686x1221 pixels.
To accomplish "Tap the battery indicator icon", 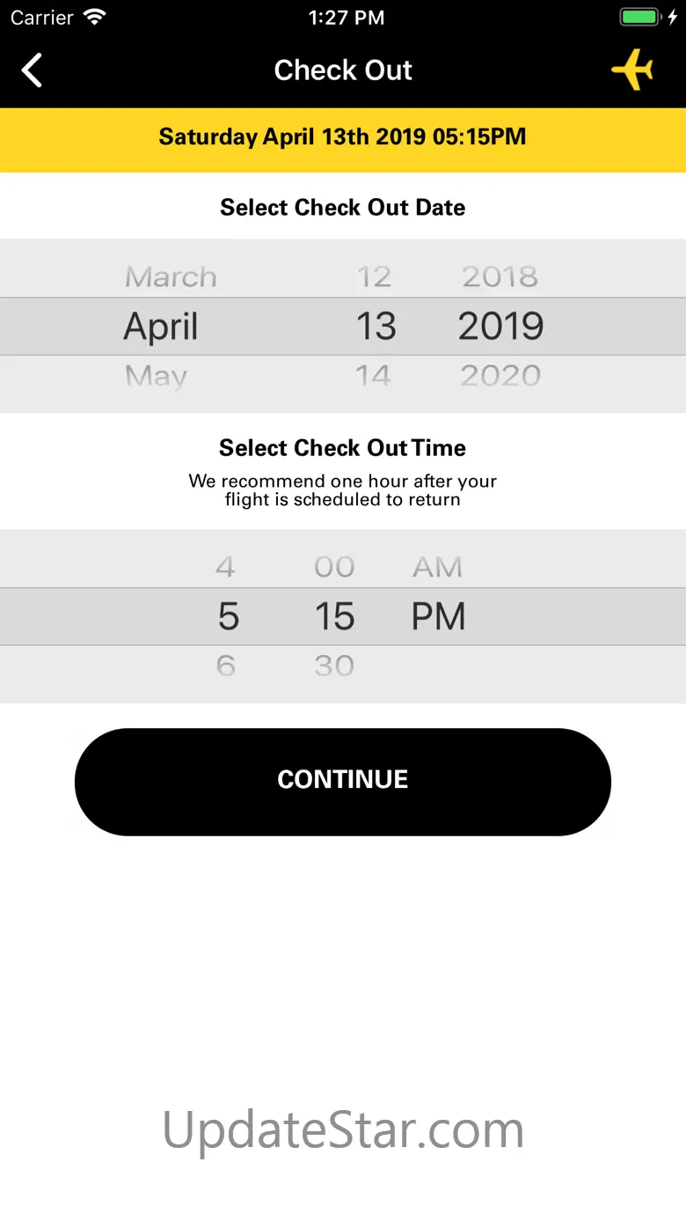I will click(639, 18).
